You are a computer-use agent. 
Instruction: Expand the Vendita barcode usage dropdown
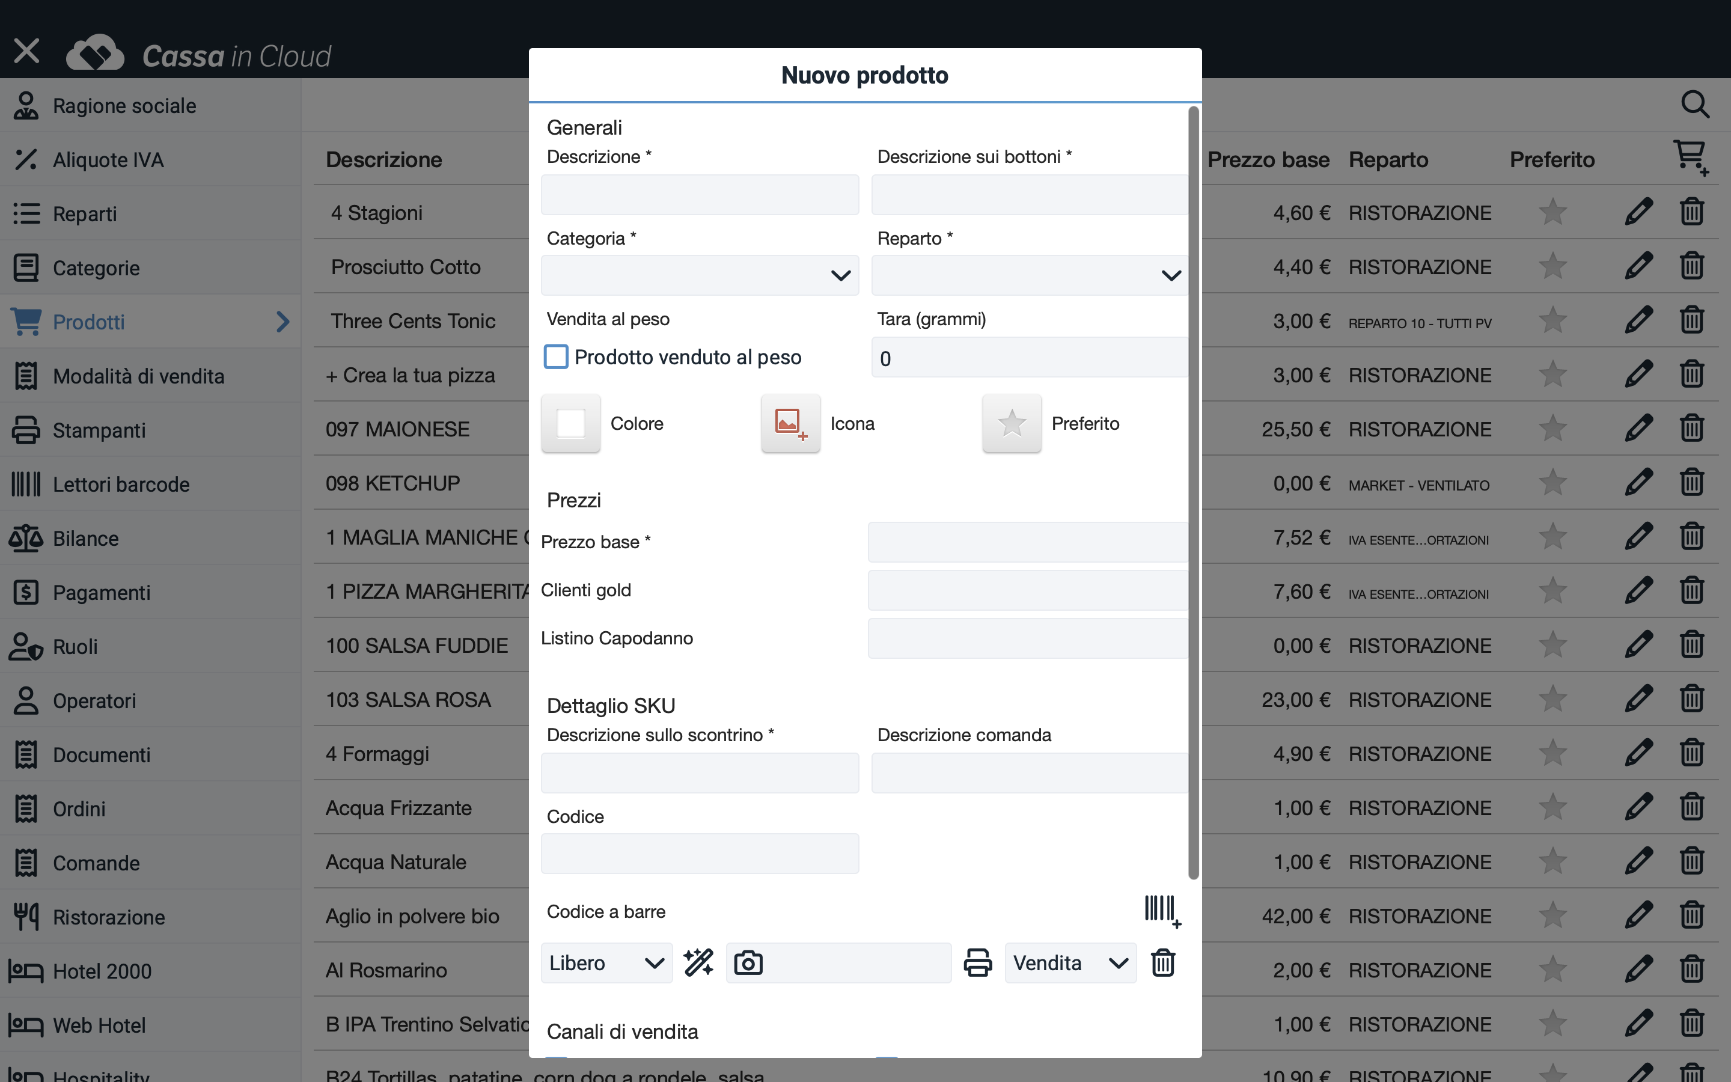pyautogui.click(x=1070, y=962)
